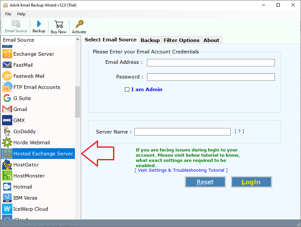The image size is (301, 227).
Task: Select Hosted Exchange Server label
Action: (x=43, y=154)
